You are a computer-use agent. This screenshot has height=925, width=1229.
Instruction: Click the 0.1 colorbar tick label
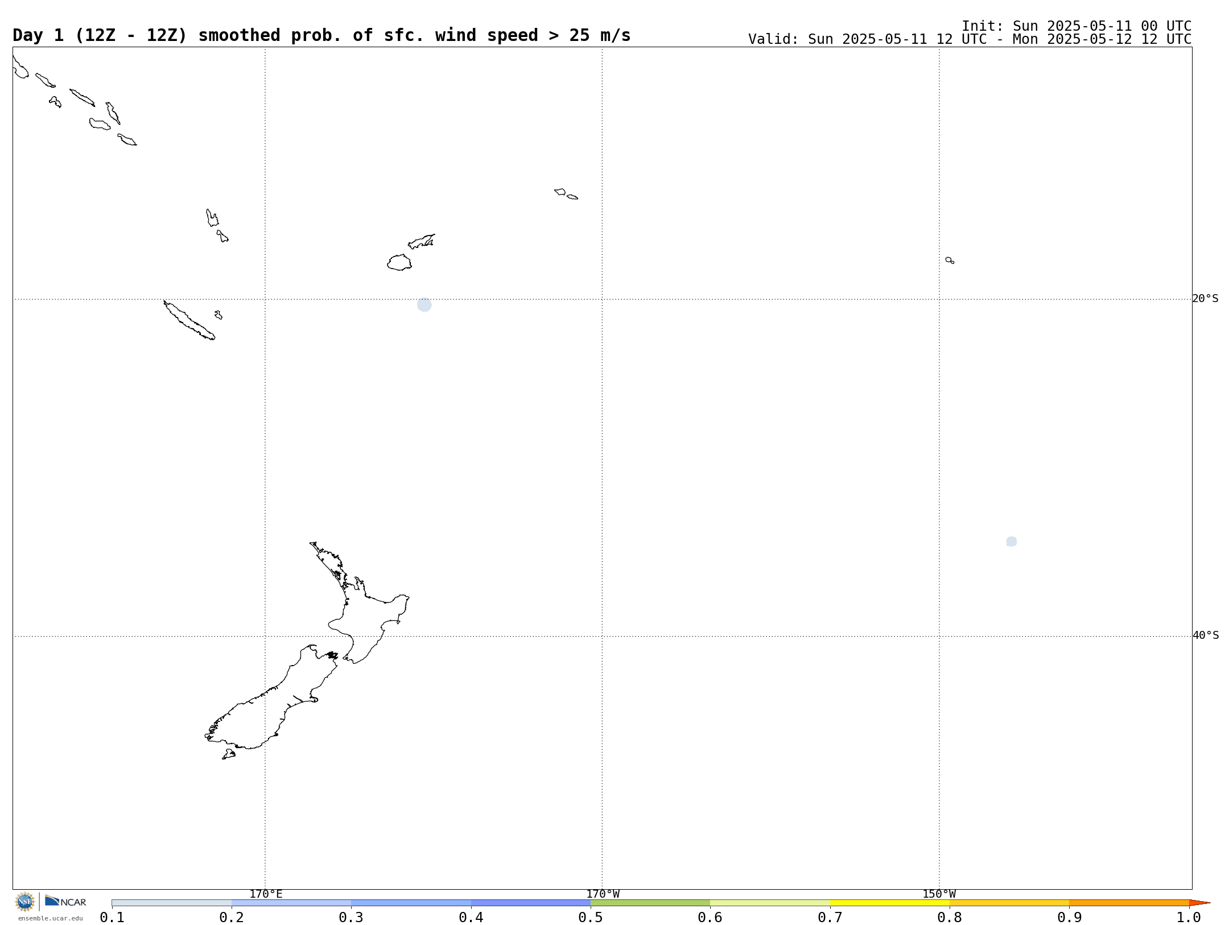[x=112, y=918]
